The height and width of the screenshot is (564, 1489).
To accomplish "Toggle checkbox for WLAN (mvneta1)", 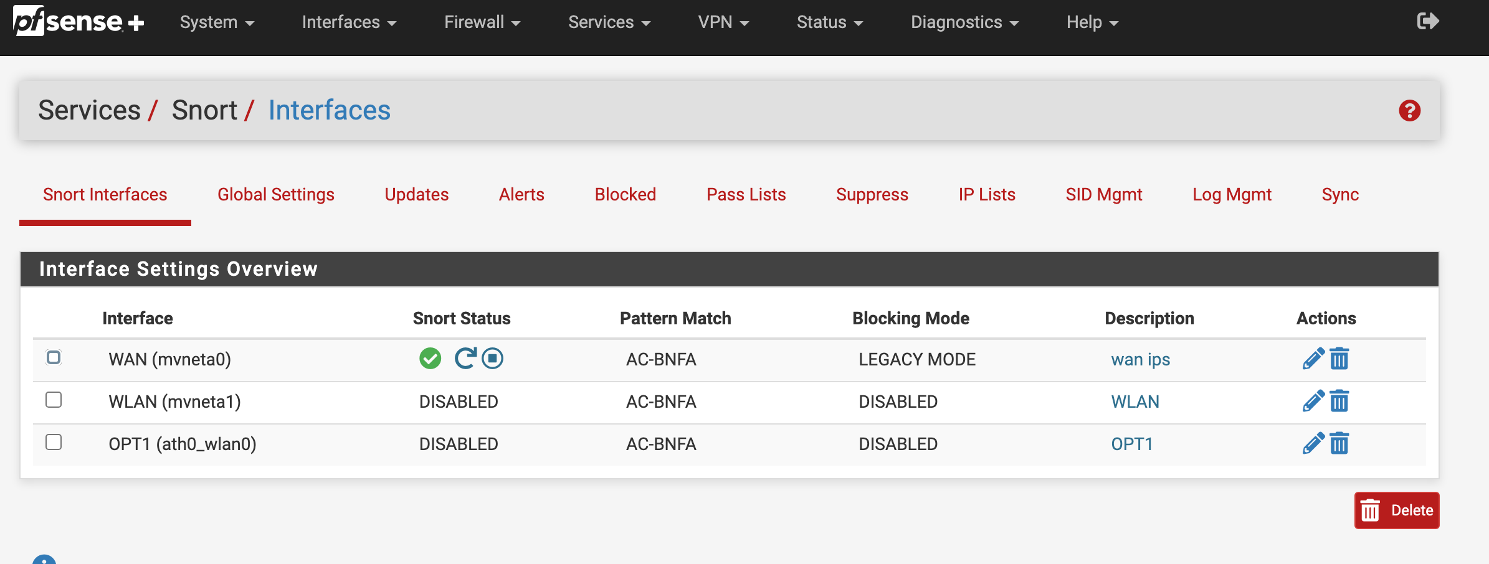I will click(x=54, y=400).
